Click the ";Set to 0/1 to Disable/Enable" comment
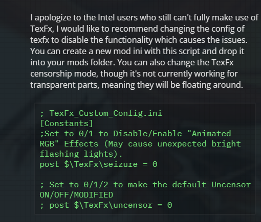This screenshot has height=222, width=261. click(x=111, y=134)
